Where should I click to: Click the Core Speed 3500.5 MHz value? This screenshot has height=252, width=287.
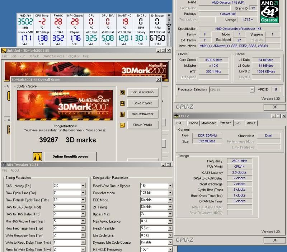click(213, 60)
